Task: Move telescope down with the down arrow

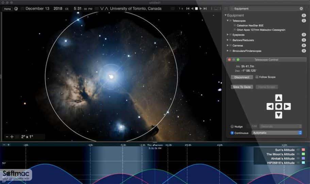Action: (x=279, y=115)
